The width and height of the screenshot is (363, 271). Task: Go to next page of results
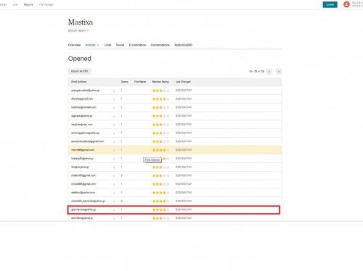(279, 72)
